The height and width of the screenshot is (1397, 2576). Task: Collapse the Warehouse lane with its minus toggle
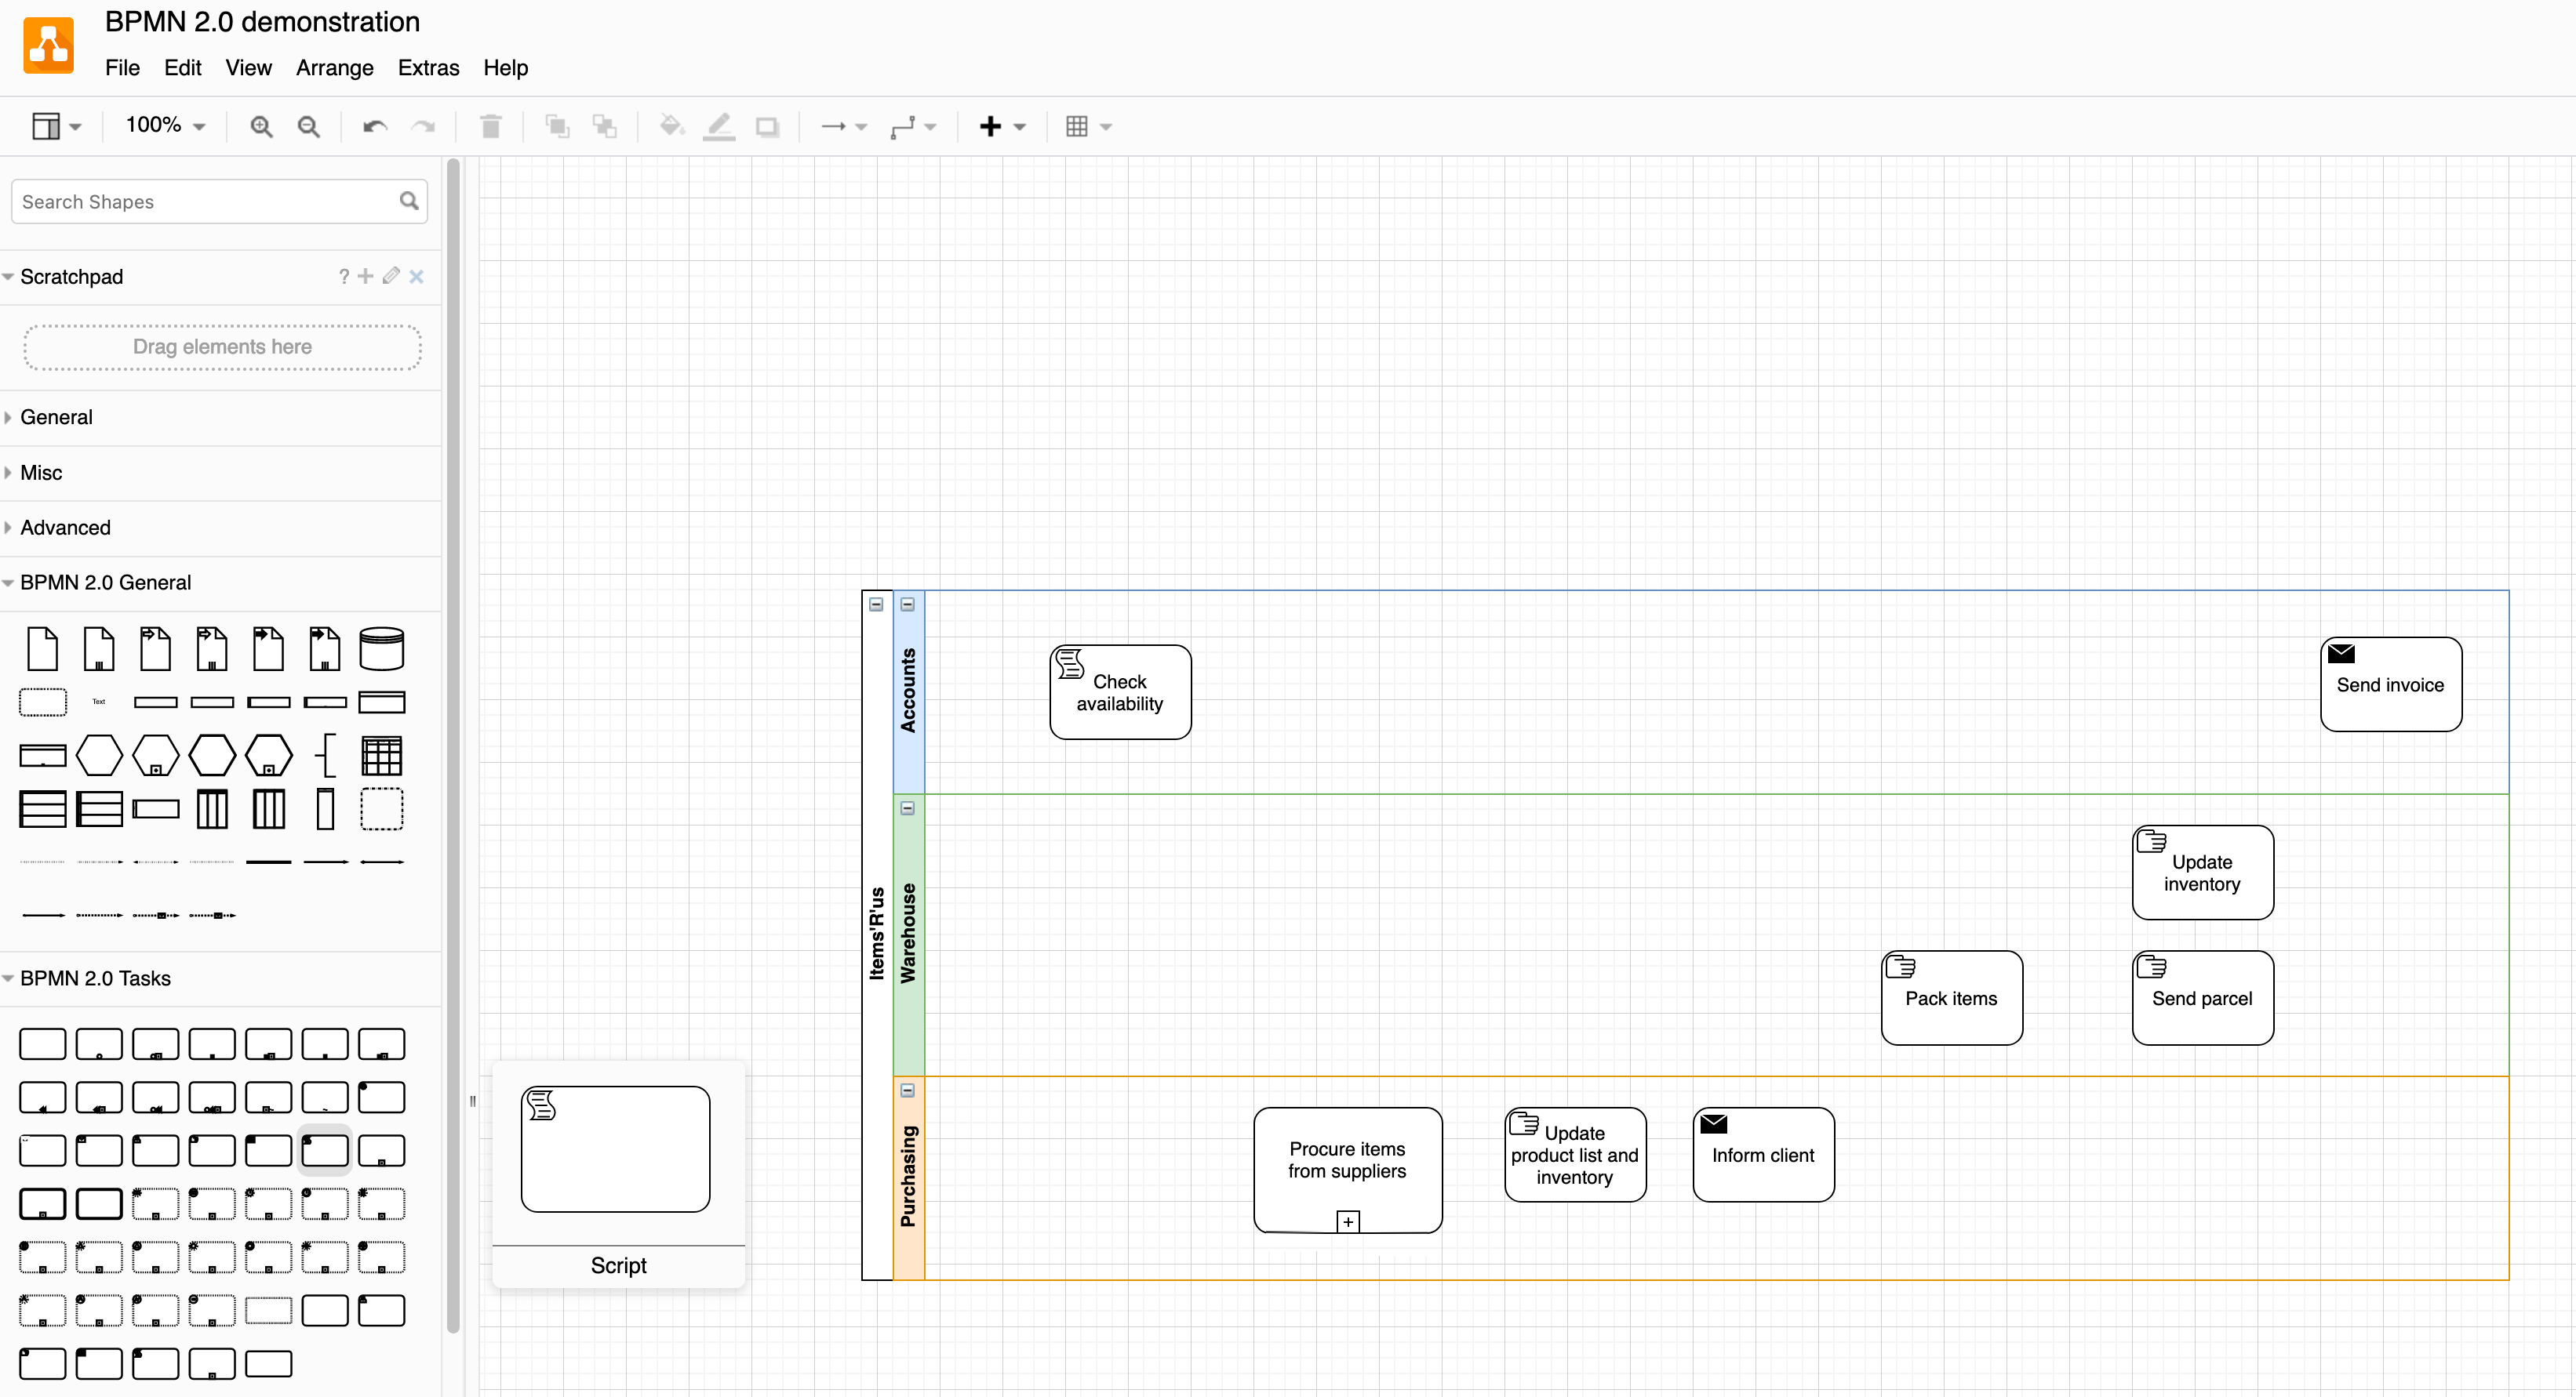907,807
